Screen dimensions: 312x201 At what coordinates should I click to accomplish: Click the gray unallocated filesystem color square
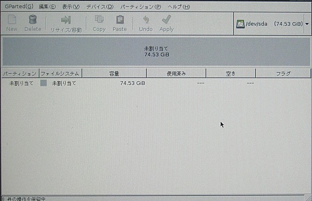[x=43, y=83]
